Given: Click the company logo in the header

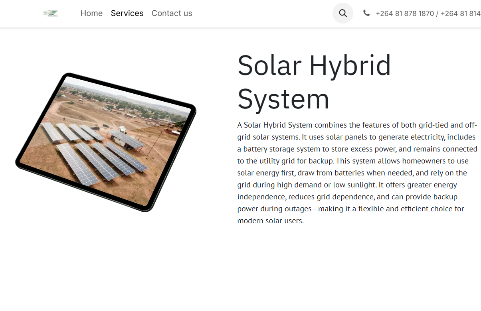Looking at the screenshot, I should pos(51,14).
